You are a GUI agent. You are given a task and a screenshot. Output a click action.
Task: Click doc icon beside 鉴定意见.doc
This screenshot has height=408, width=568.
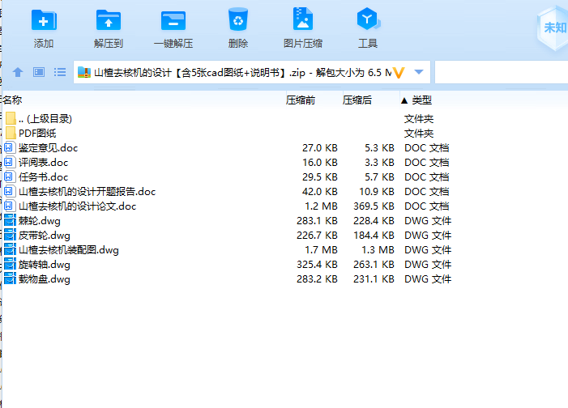coord(10,147)
